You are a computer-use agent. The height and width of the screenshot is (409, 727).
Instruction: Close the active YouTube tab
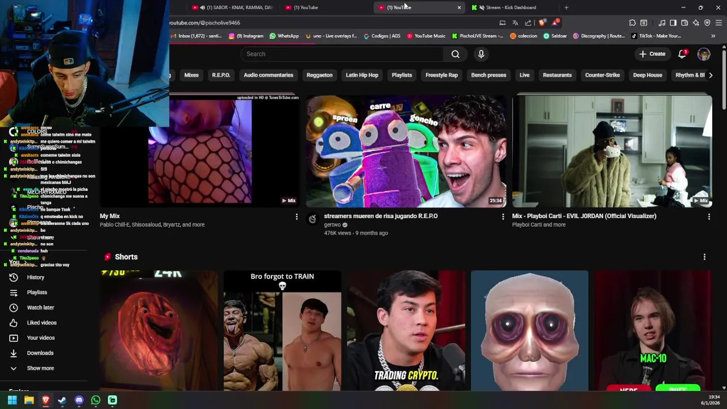point(459,7)
